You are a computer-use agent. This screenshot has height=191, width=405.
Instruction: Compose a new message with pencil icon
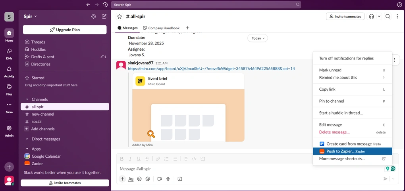pos(104,17)
